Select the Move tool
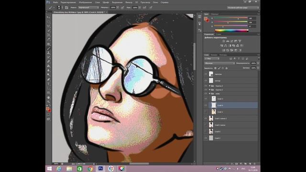The width and height of the screenshot is (306, 172). (x=48, y=17)
